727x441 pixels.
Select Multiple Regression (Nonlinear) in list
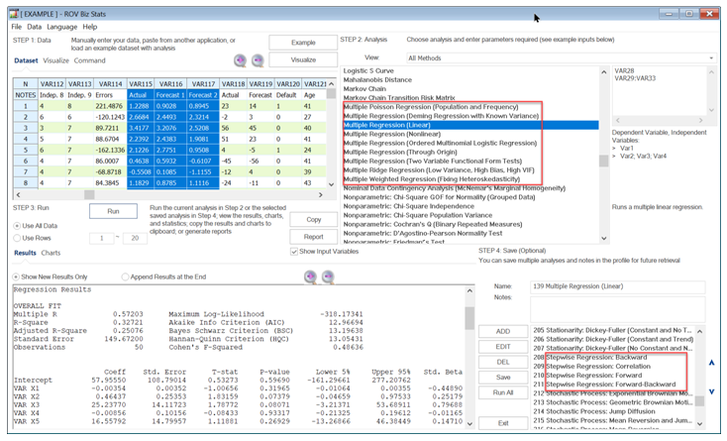(x=392, y=134)
